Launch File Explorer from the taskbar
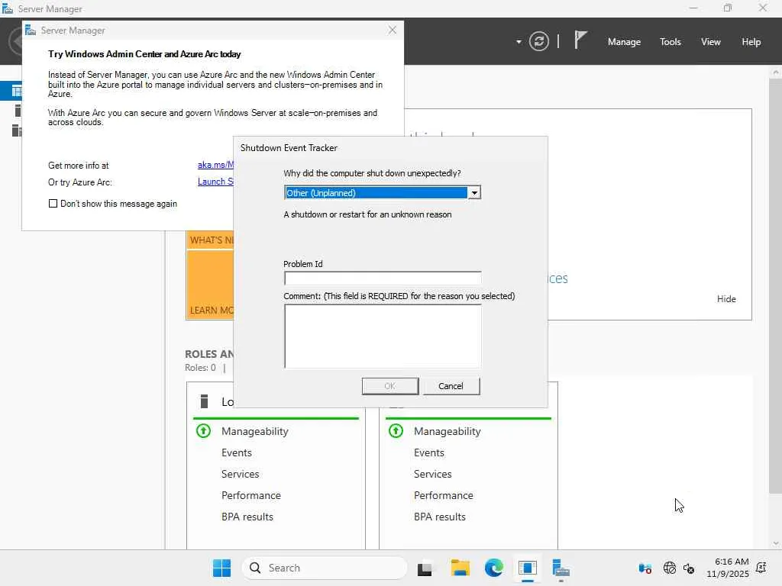The height and width of the screenshot is (586, 782). click(x=460, y=568)
